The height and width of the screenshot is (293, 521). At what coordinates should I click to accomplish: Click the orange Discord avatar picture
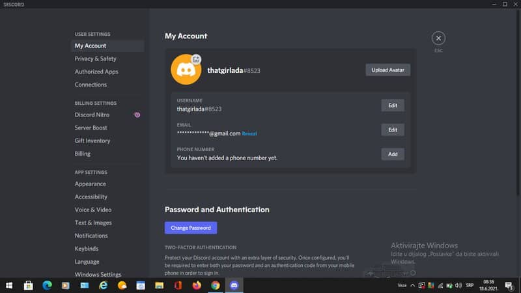[x=186, y=70]
